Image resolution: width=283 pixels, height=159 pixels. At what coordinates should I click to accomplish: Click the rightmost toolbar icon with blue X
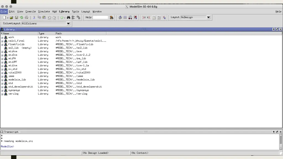point(164,17)
